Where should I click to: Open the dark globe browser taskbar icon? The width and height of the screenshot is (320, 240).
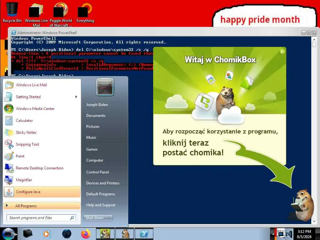tap(67, 234)
